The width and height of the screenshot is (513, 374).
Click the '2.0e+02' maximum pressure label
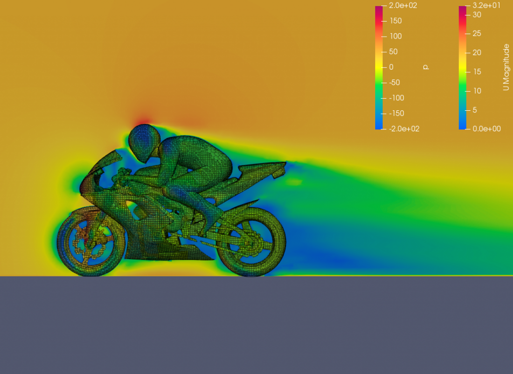[x=403, y=6]
